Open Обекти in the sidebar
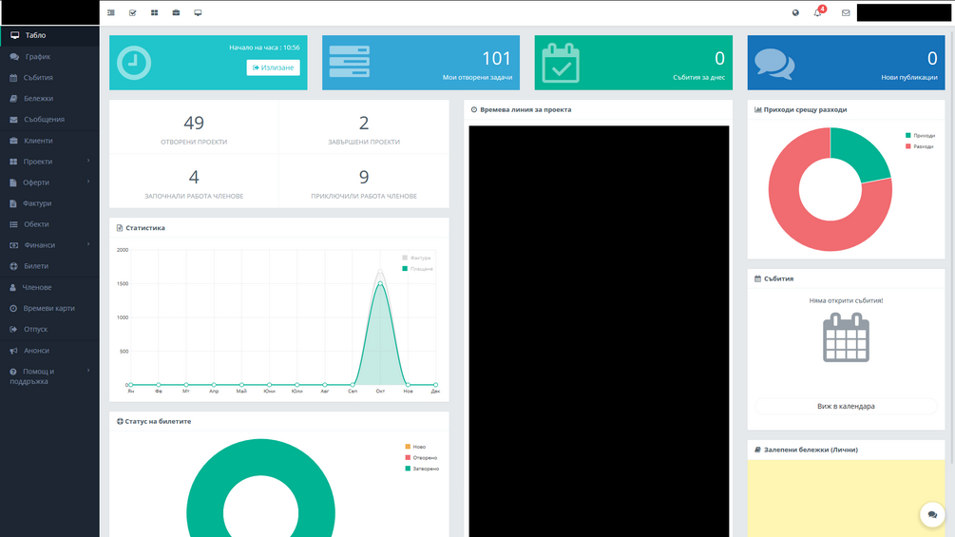The height and width of the screenshot is (537, 955). click(x=50, y=224)
